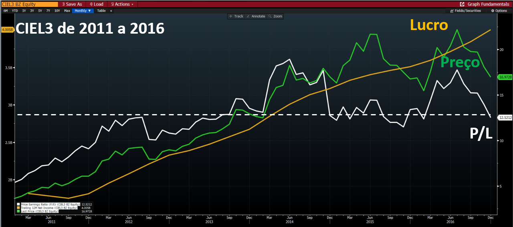Click the white Price Earnings Ratio legend swatch
The height and width of the screenshot is (227, 513).
(x=18, y=204)
